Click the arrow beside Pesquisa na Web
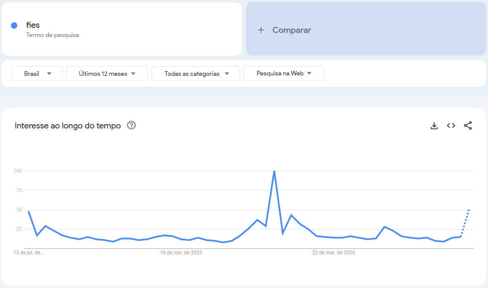The image size is (488, 288). click(x=309, y=74)
